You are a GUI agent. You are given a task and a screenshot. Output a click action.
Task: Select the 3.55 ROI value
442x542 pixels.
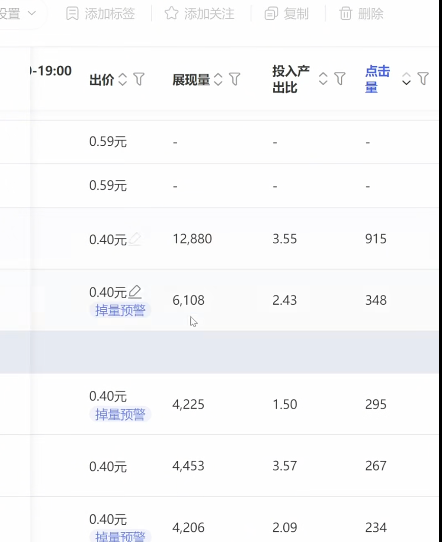tap(285, 239)
